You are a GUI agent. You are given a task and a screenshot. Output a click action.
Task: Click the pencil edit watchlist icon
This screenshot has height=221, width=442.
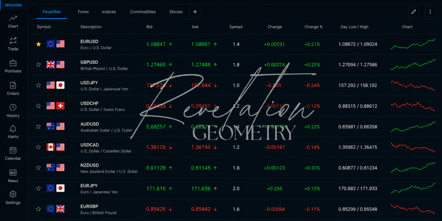[414, 12]
